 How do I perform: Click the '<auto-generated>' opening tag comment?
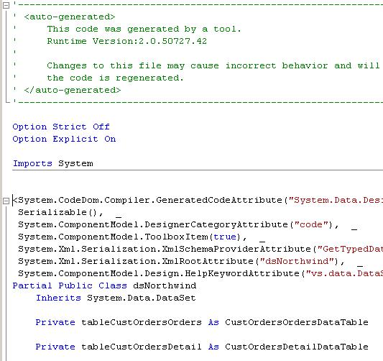point(70,17)
